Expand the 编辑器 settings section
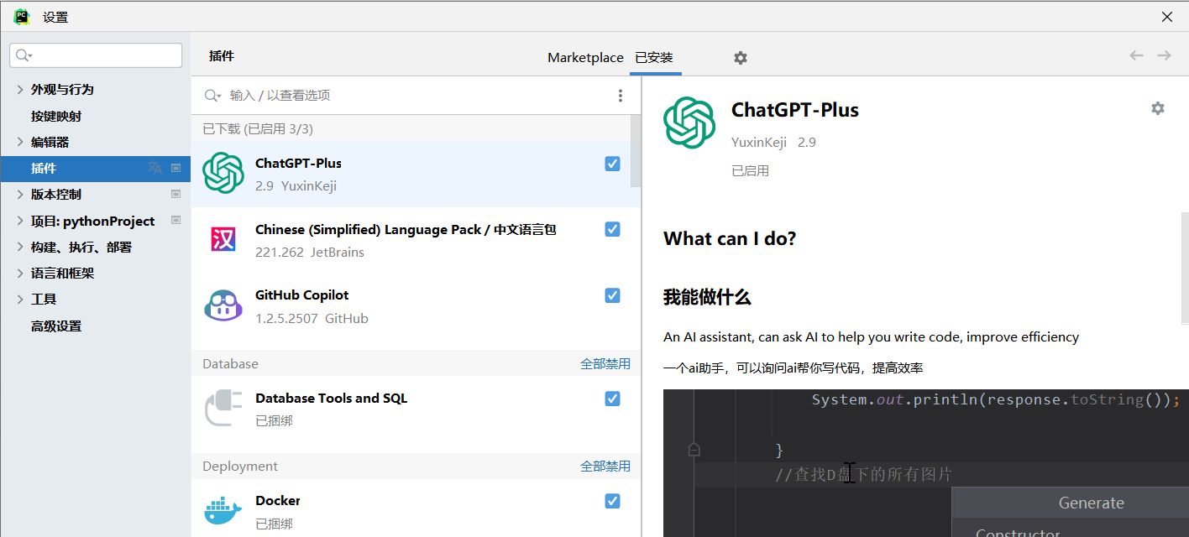This screenshot has width=1189, height=537. (x=20, y=142)
